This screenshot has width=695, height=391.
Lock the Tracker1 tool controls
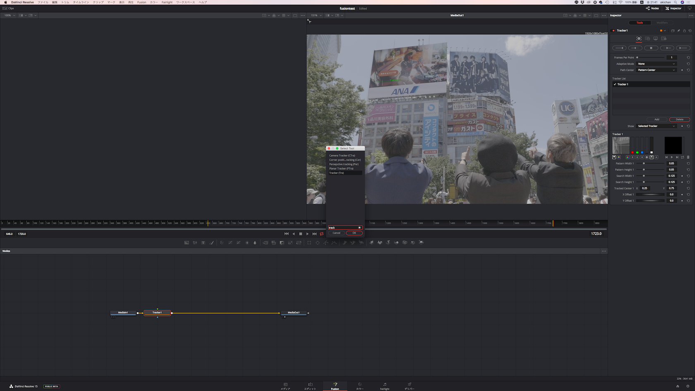[684, 31]
